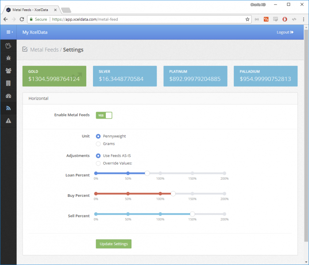Click the Settings breadcrumb text

coord(73,50)
